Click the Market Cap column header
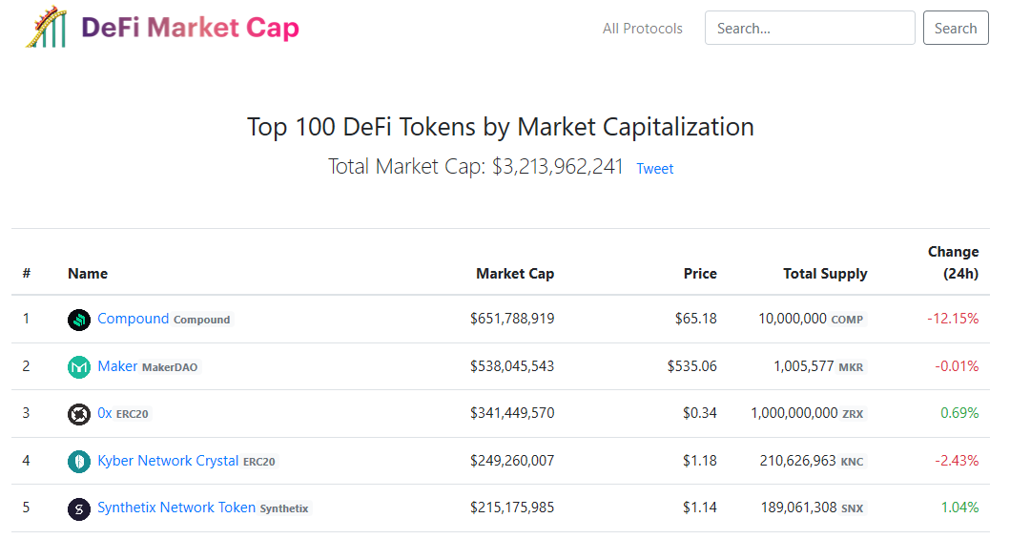1010x539 pixels. pos(515,274)
